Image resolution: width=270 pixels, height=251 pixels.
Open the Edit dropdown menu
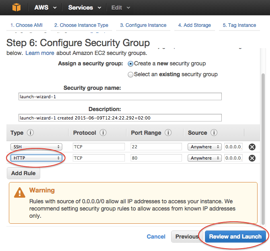pos(121,8)
